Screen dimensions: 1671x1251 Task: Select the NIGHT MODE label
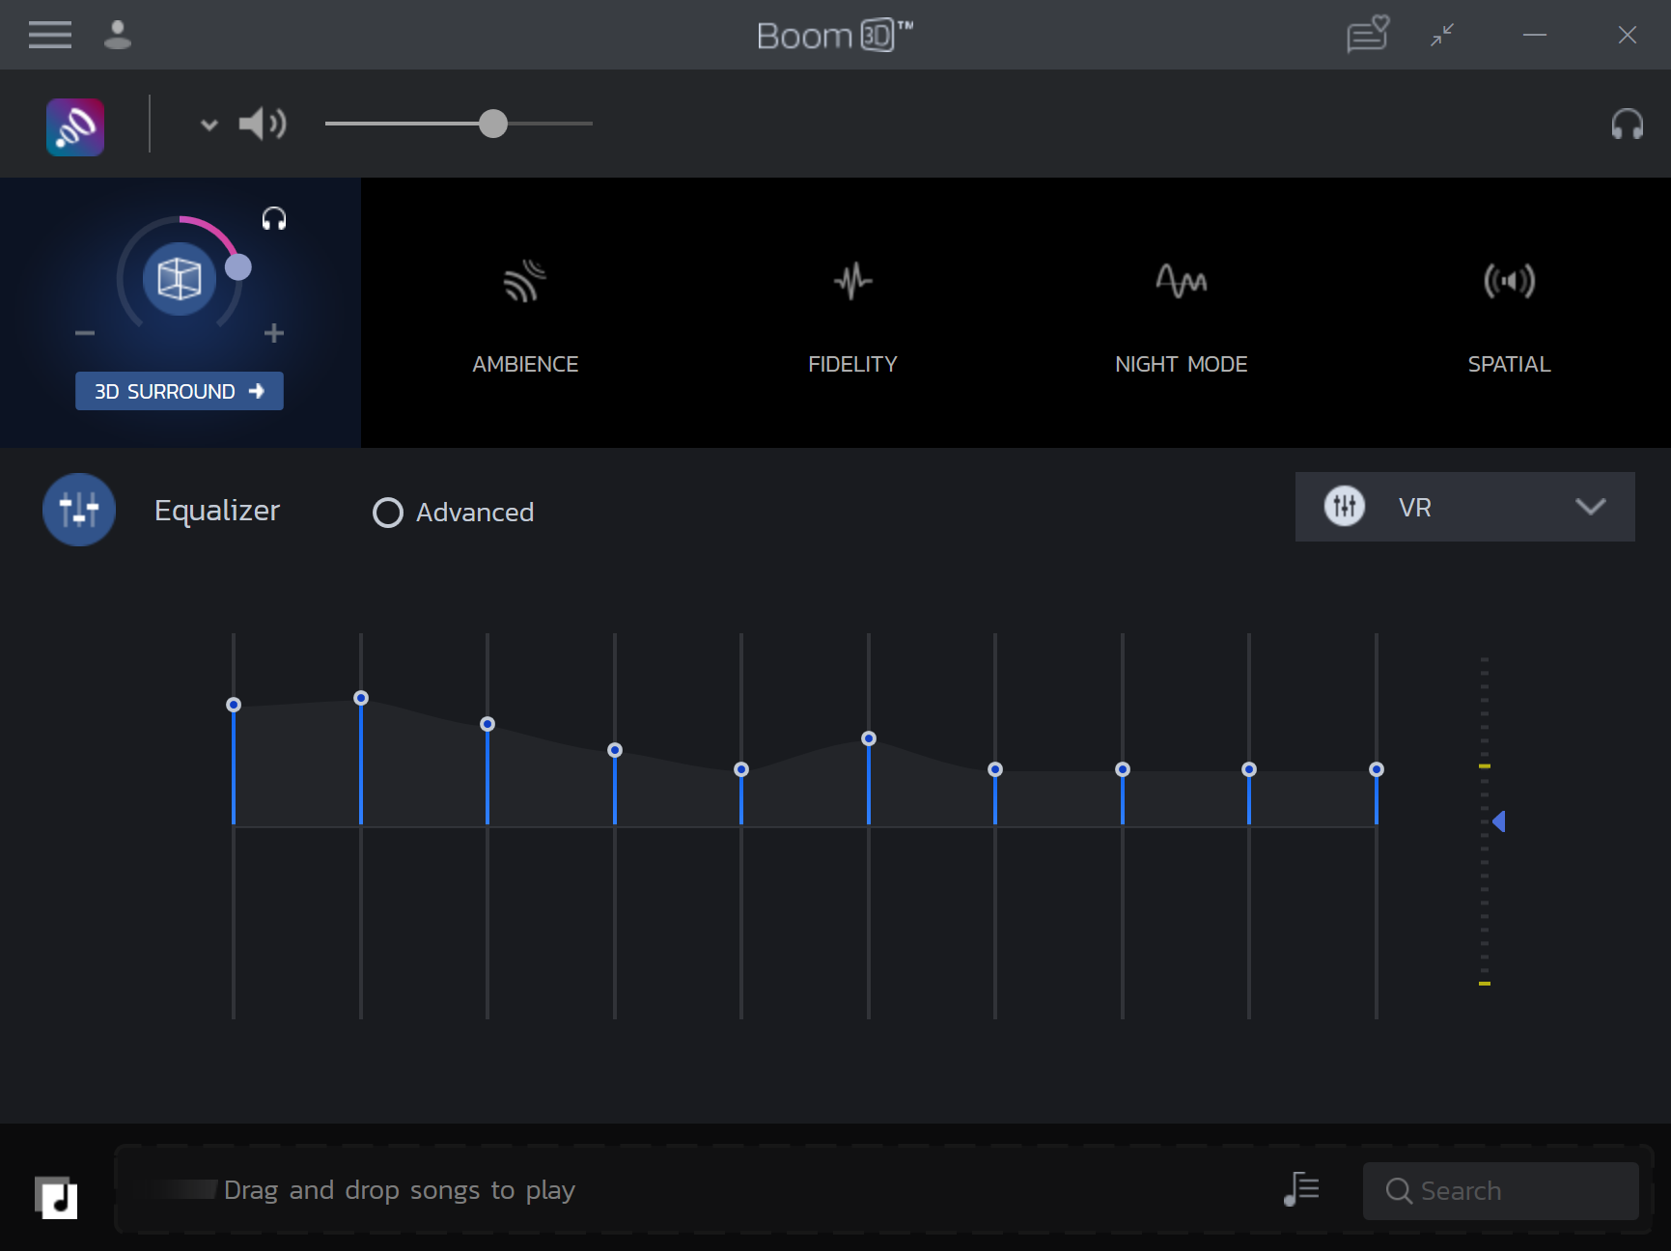click(x=1182, y=364)
